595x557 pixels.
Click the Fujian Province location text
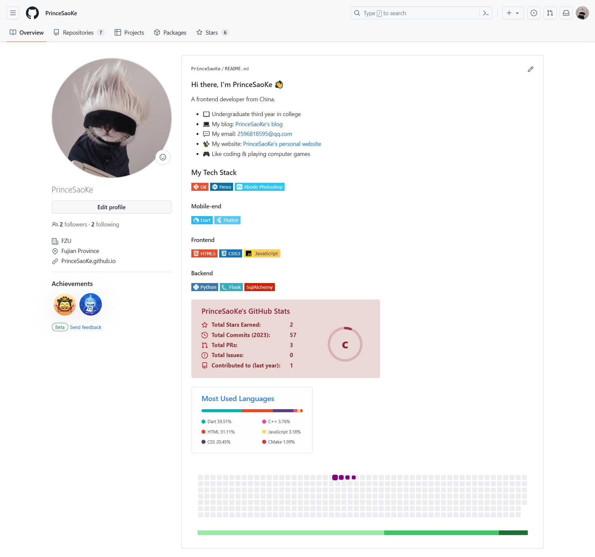pyautogui.click(x=80, y=251)
